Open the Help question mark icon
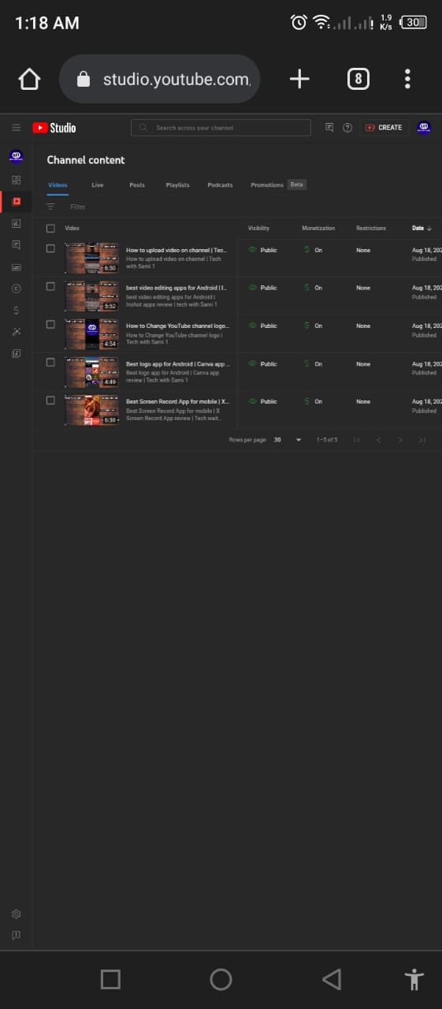Viewport: 442px width, 1009px height. pyautogui.click(x=347, y=128)
